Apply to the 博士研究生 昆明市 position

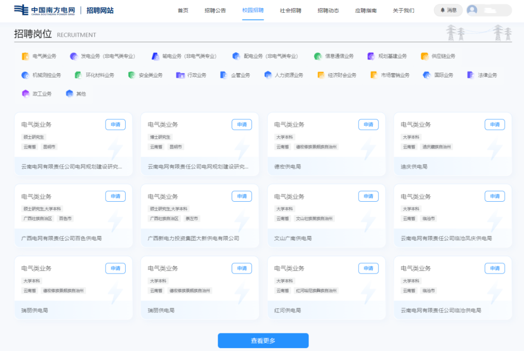tap(242, 125)
